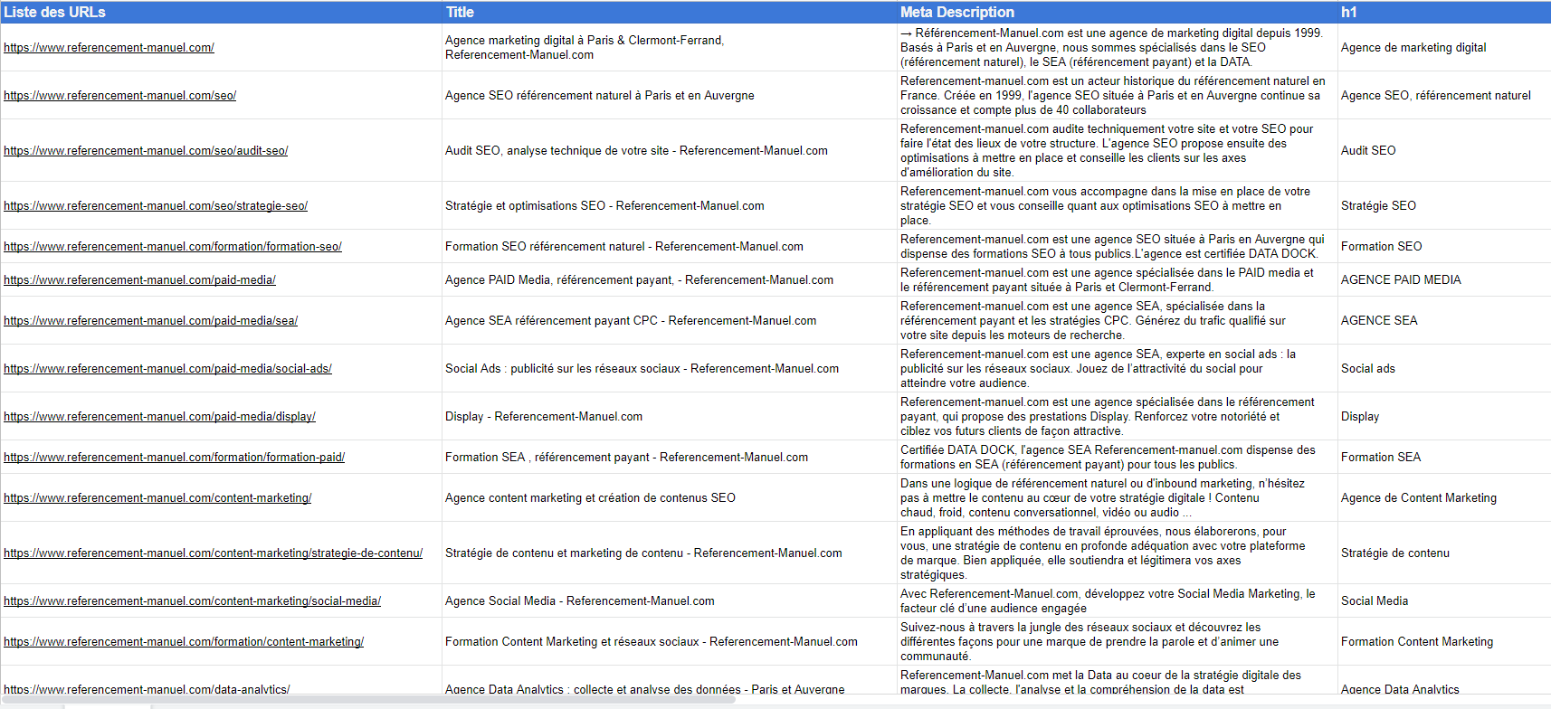Open the /formation/formation-paid/ URL link
Screen dimensions: 1551x709
174,458
